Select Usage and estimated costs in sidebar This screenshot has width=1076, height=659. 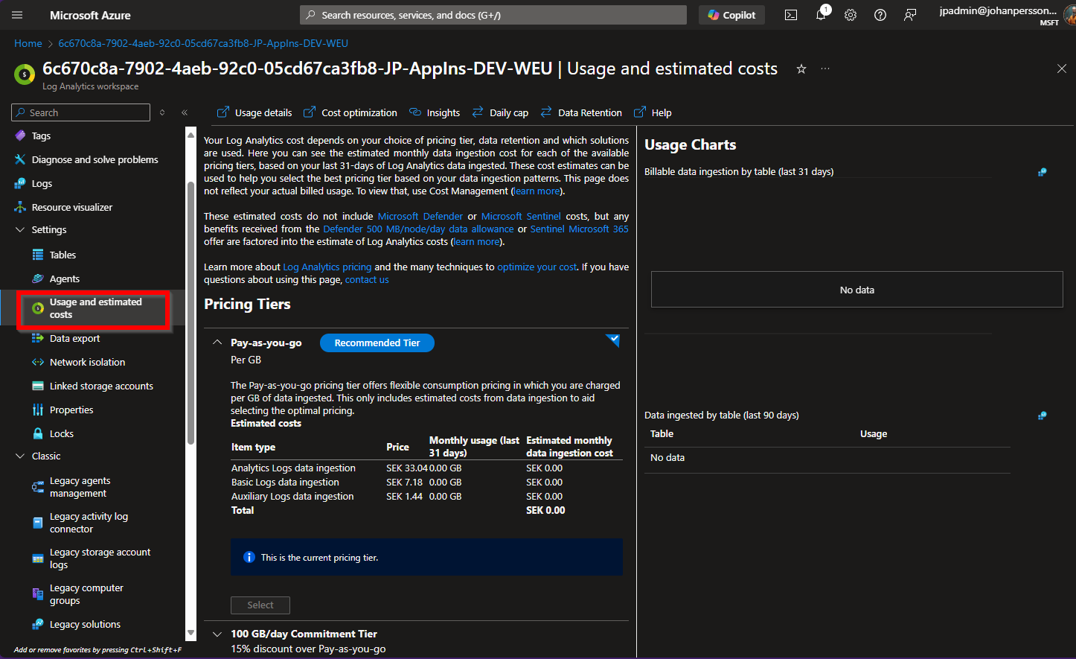(95, 308)
